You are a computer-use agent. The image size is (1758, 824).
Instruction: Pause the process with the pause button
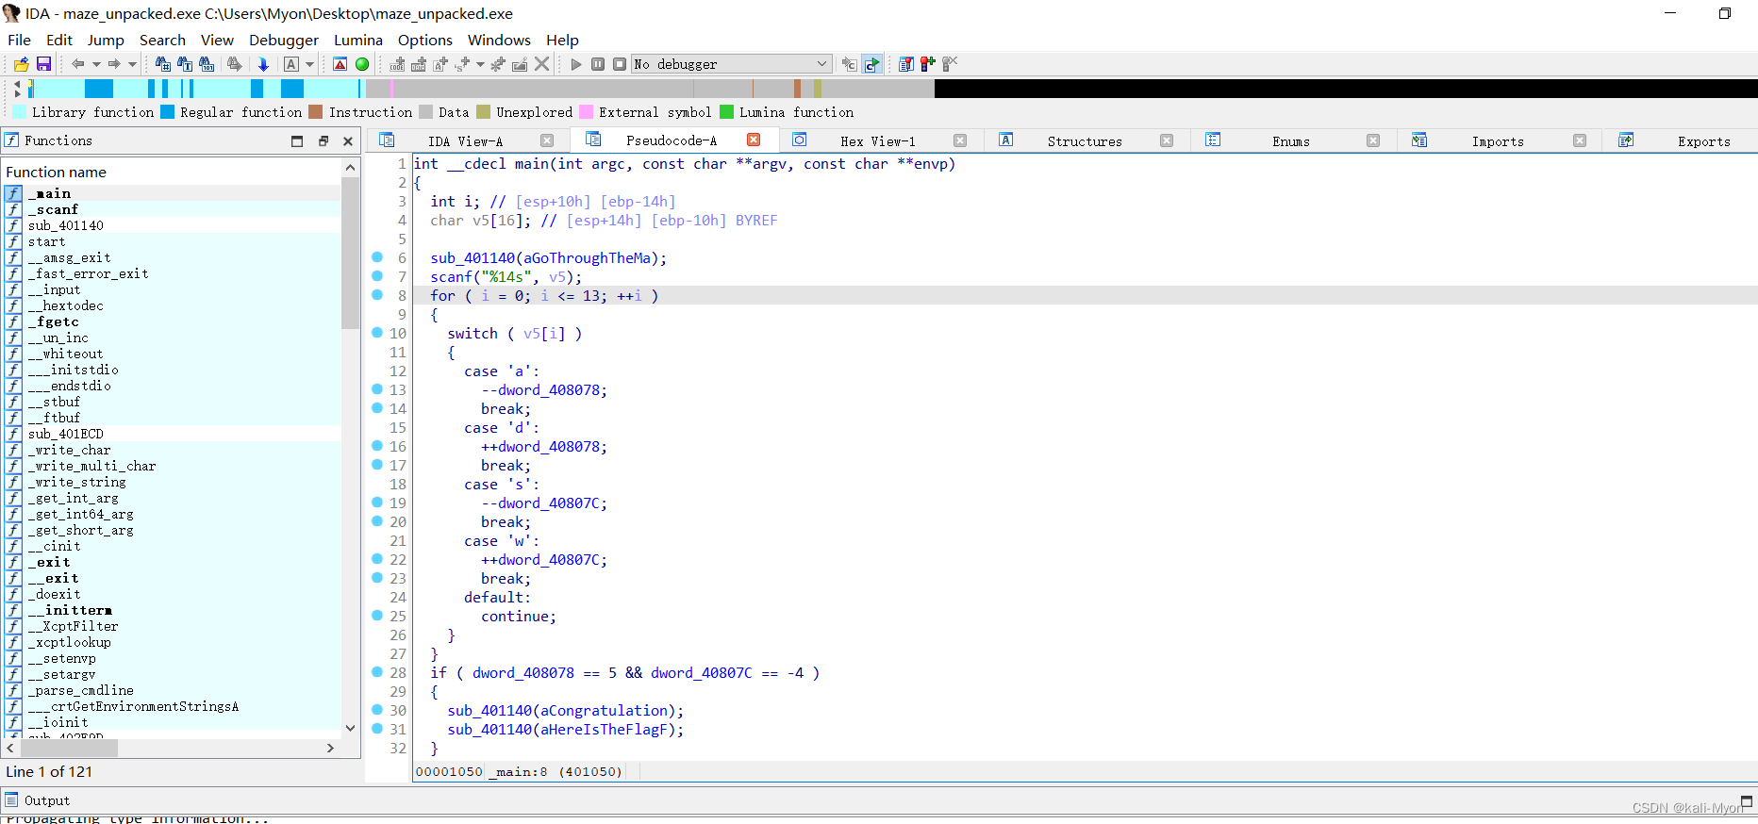coord(598,64)
